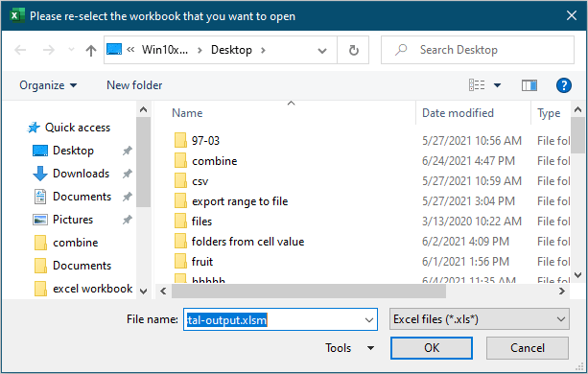Image resolution: width=588 pixels, height=374 pixels.
Task: Open Pictures in Quick access
Action: [73, 220]
